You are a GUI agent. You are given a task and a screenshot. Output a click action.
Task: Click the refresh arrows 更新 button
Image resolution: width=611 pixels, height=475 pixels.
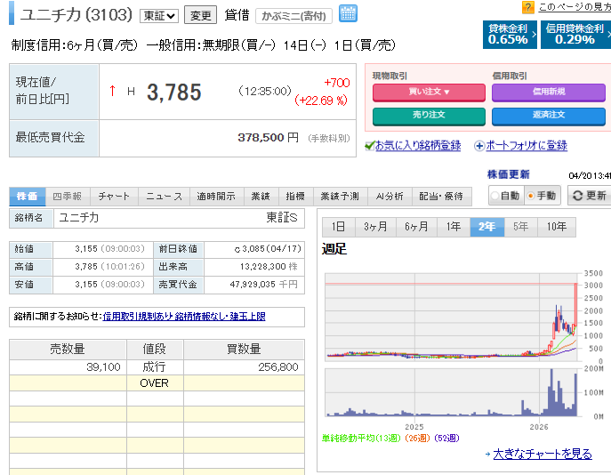coord(590,195)
